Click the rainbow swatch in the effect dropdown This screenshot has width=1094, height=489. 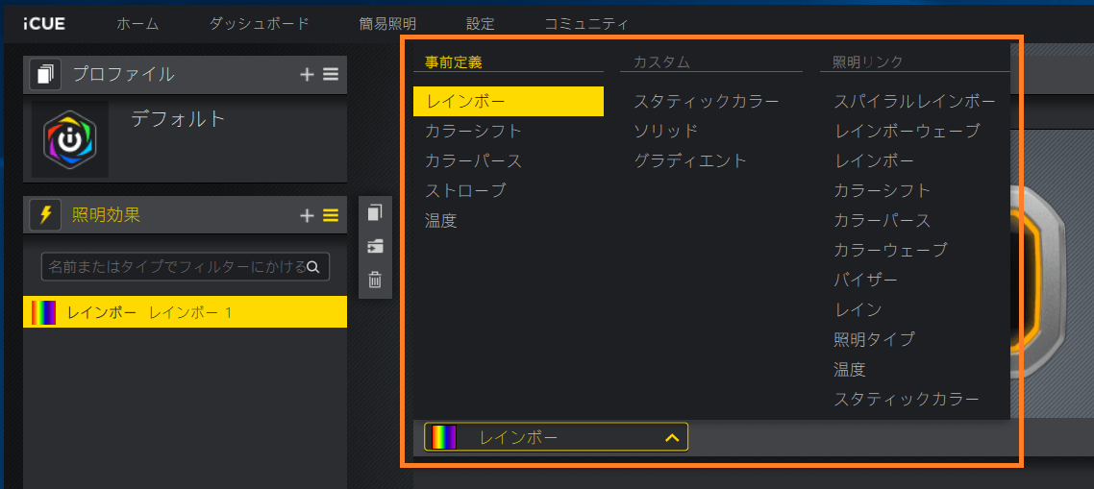point(444,438)
